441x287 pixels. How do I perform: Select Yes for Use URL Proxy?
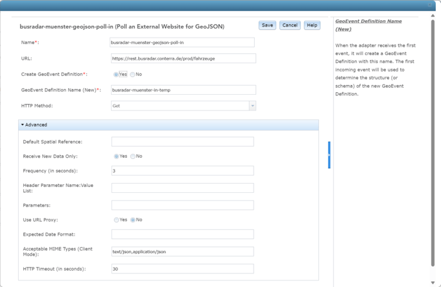click(116, 220)
